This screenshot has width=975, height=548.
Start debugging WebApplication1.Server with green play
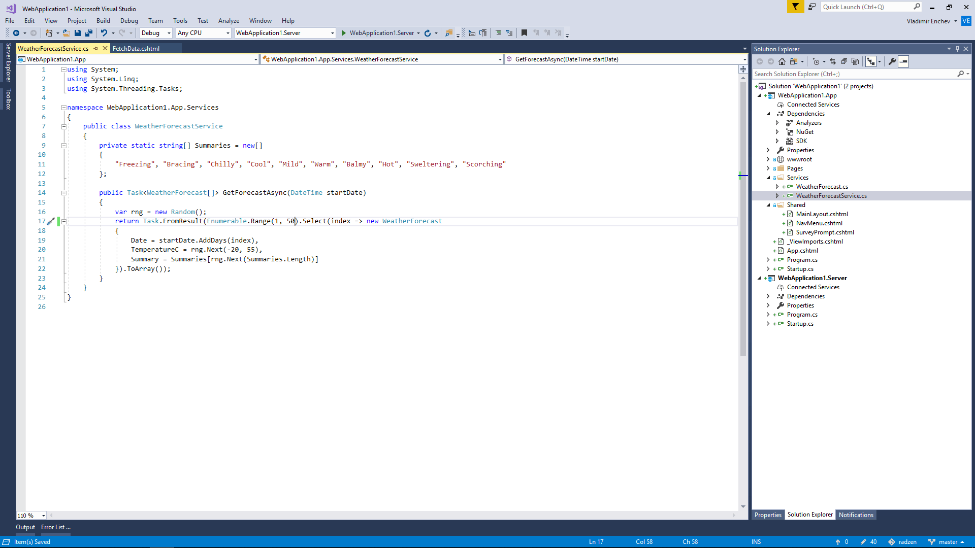[344, 33]
